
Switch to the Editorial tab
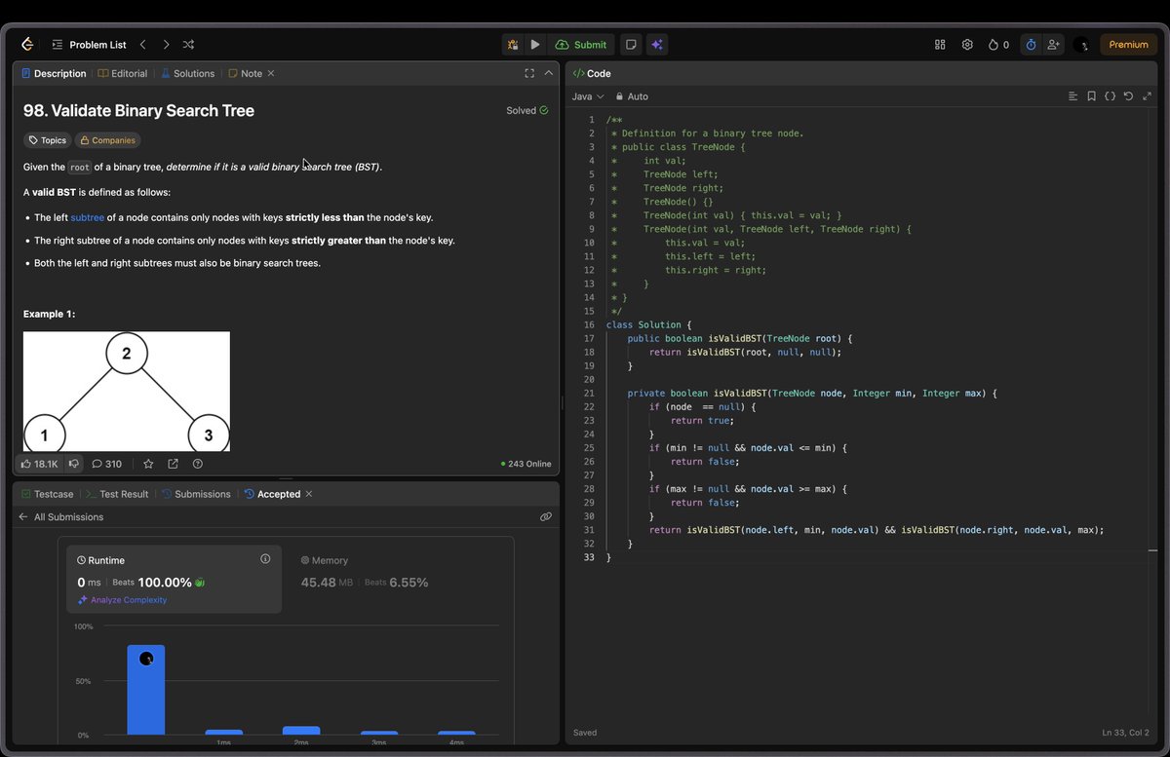(122, 73)
